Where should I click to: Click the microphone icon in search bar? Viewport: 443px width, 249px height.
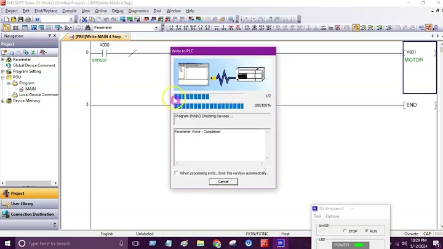tap(121, 243)
